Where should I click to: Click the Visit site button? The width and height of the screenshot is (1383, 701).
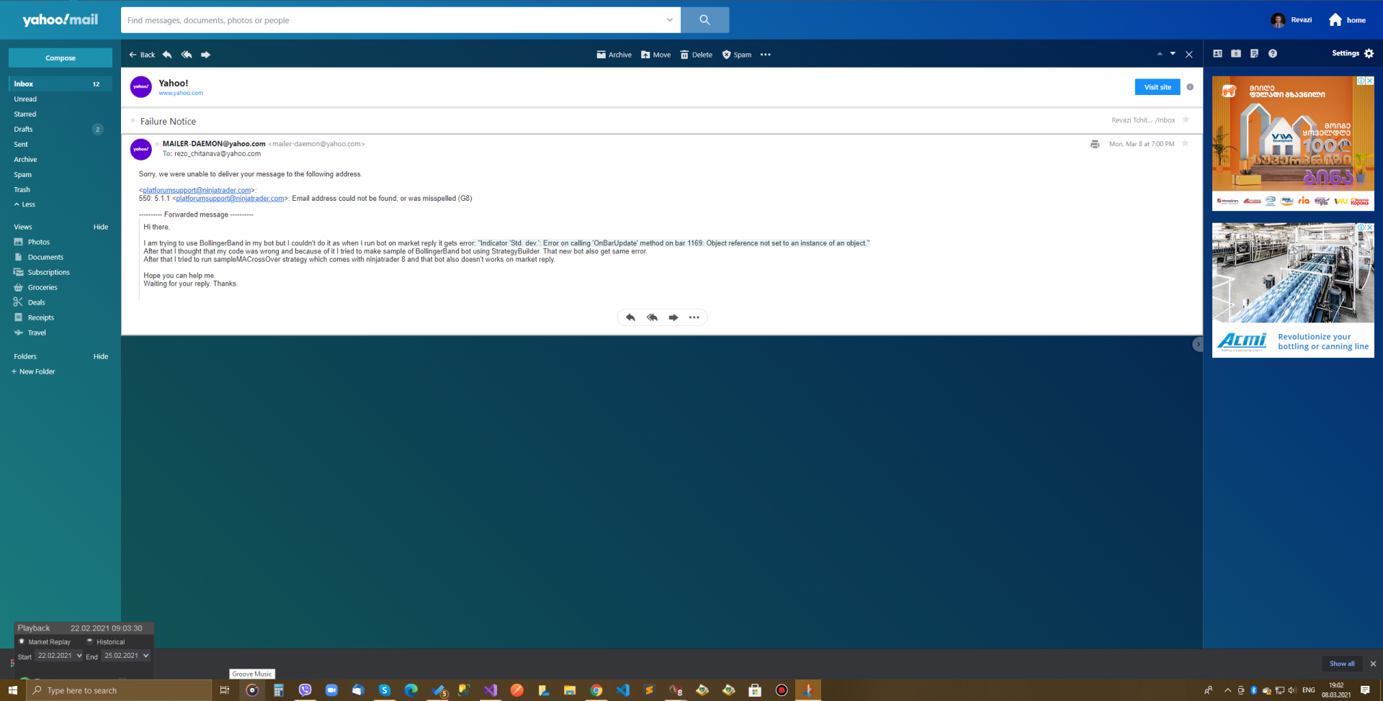pyautogui.click(x=1158, y=87)
